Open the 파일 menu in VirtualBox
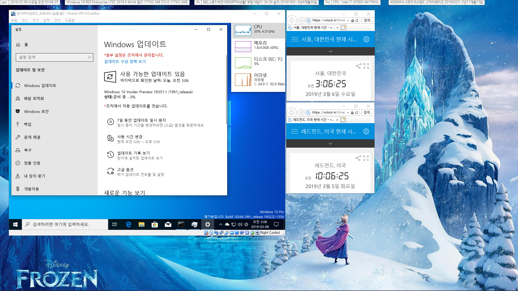518x291 pixels. tap(14, 20)
